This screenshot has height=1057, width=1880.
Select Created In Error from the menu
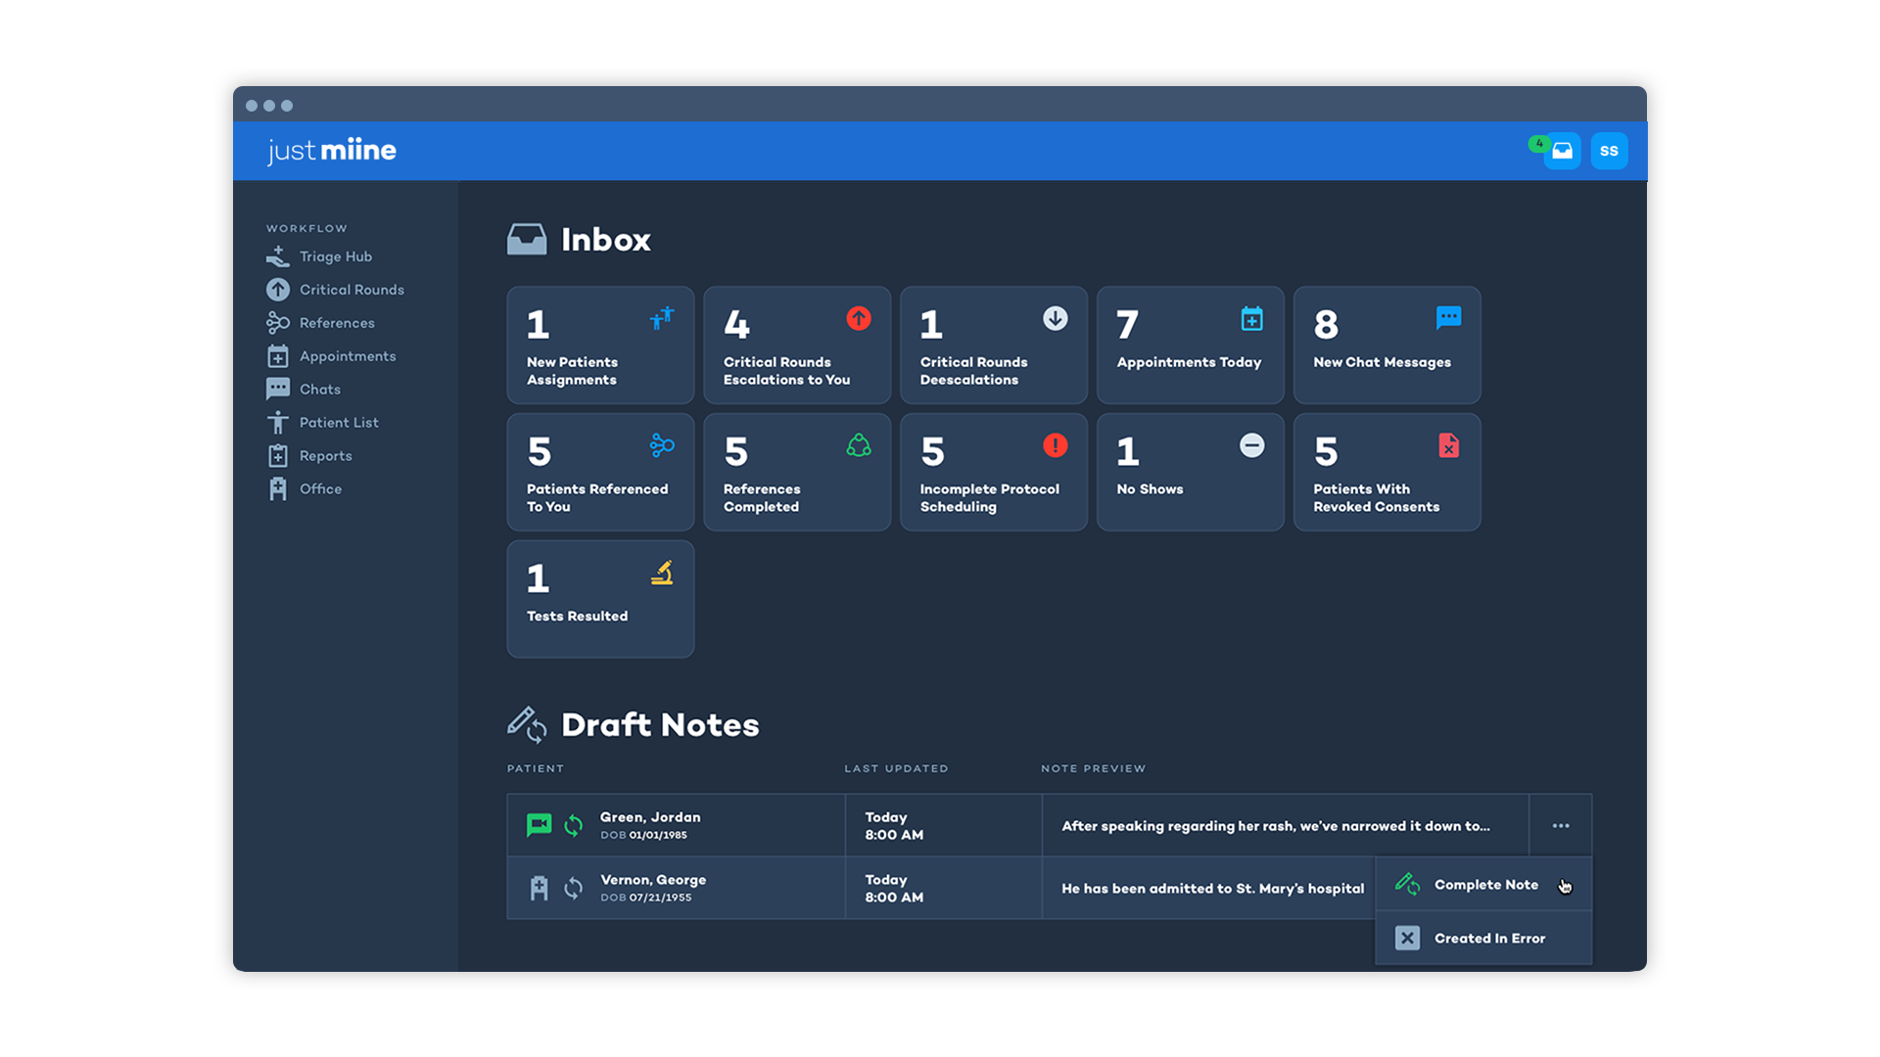coord(1484,939)
